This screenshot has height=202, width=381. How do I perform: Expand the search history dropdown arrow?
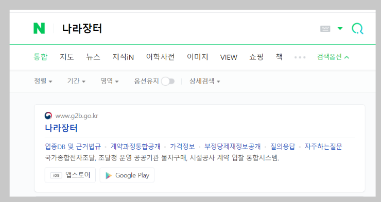pyautogui.click(x=340, y=29)
